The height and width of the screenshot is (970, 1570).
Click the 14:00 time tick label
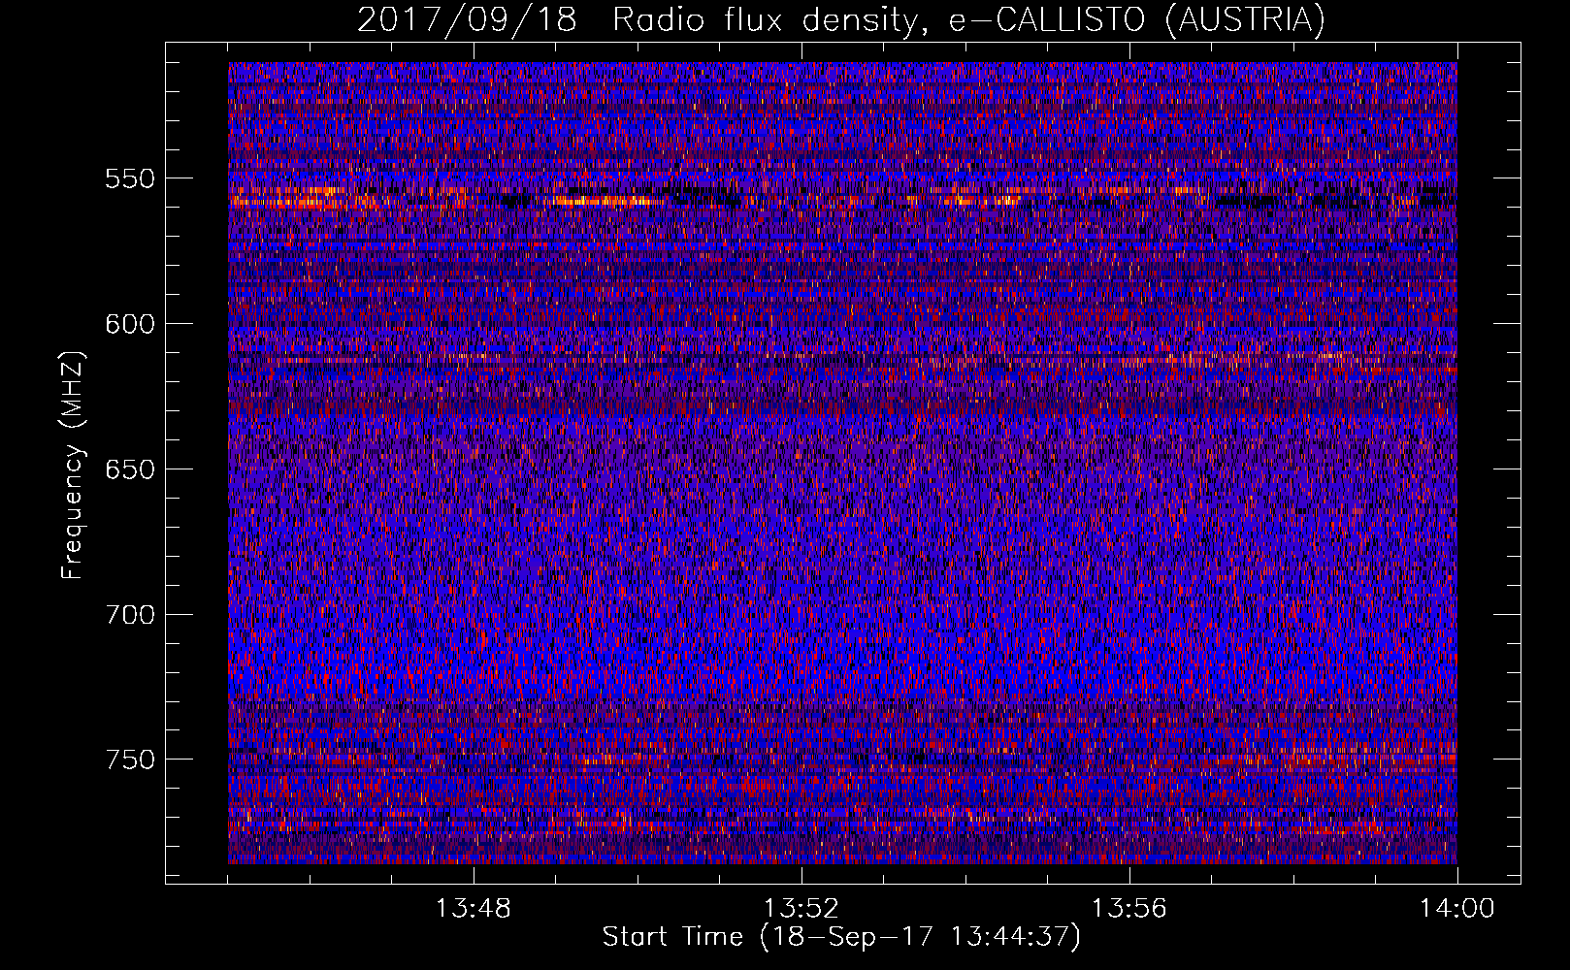tap(1457, 909)
